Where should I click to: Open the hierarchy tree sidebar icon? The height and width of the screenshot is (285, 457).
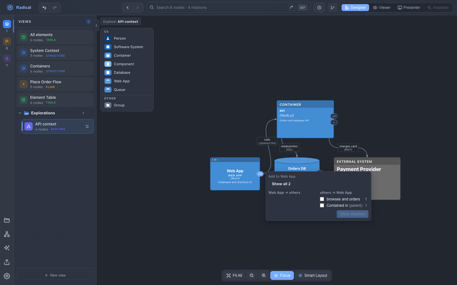(x=7, y=234)
